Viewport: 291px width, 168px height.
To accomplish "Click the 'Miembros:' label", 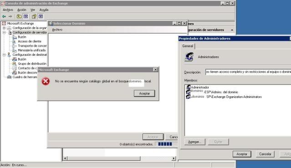I will [191, 80].
